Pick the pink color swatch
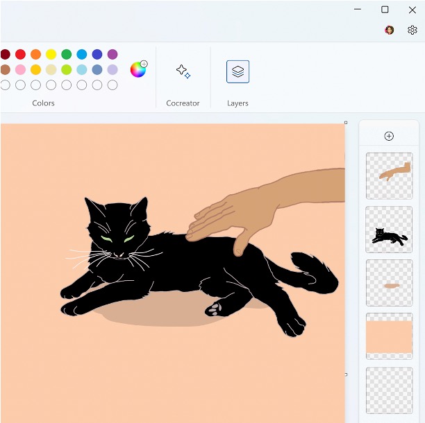Screen dimensions: 425x423 pos(20,69)
